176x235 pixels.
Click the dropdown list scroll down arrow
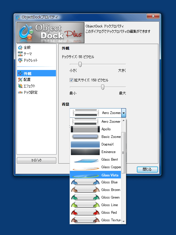click(124, 221)
